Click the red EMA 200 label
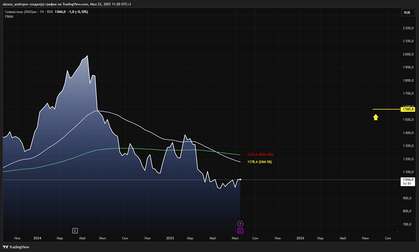Viewport: 419px width, 252px height. click(260, 154)
